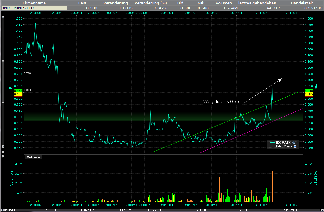This screenshot has width=324, height=212.
Task: Click the lower handle of vertical slider
Action: click(3, 103)
